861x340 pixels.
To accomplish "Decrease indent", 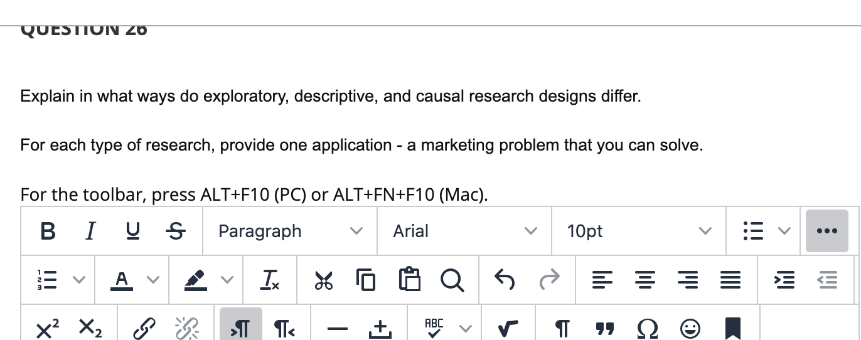I will tap(828, 280).
